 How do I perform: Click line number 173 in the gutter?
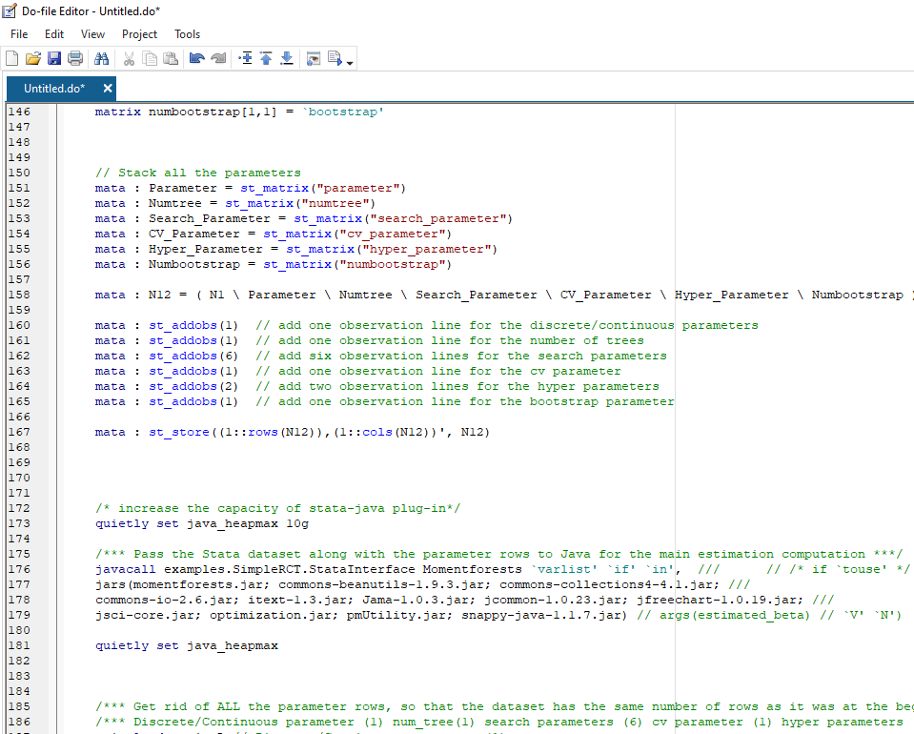click(19, 523)
